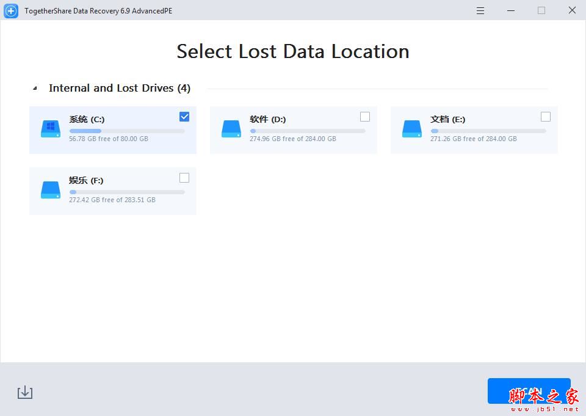Close the TogetherShare Data Recovery window
Viewport: 586px width, 416px height.
pos(572,10)
